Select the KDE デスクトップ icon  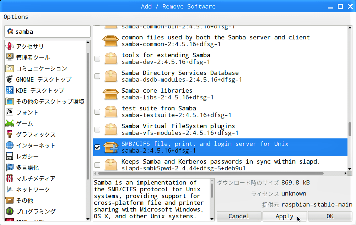10,90
